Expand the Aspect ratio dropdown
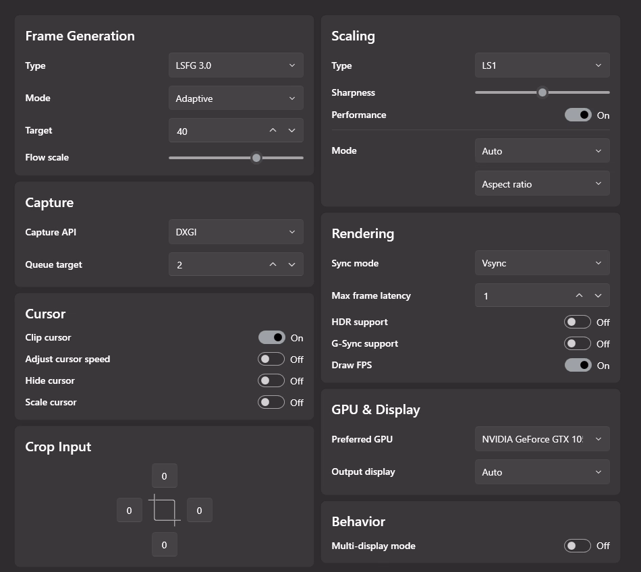This screenshot has width=641, height=572. point(542,183)
